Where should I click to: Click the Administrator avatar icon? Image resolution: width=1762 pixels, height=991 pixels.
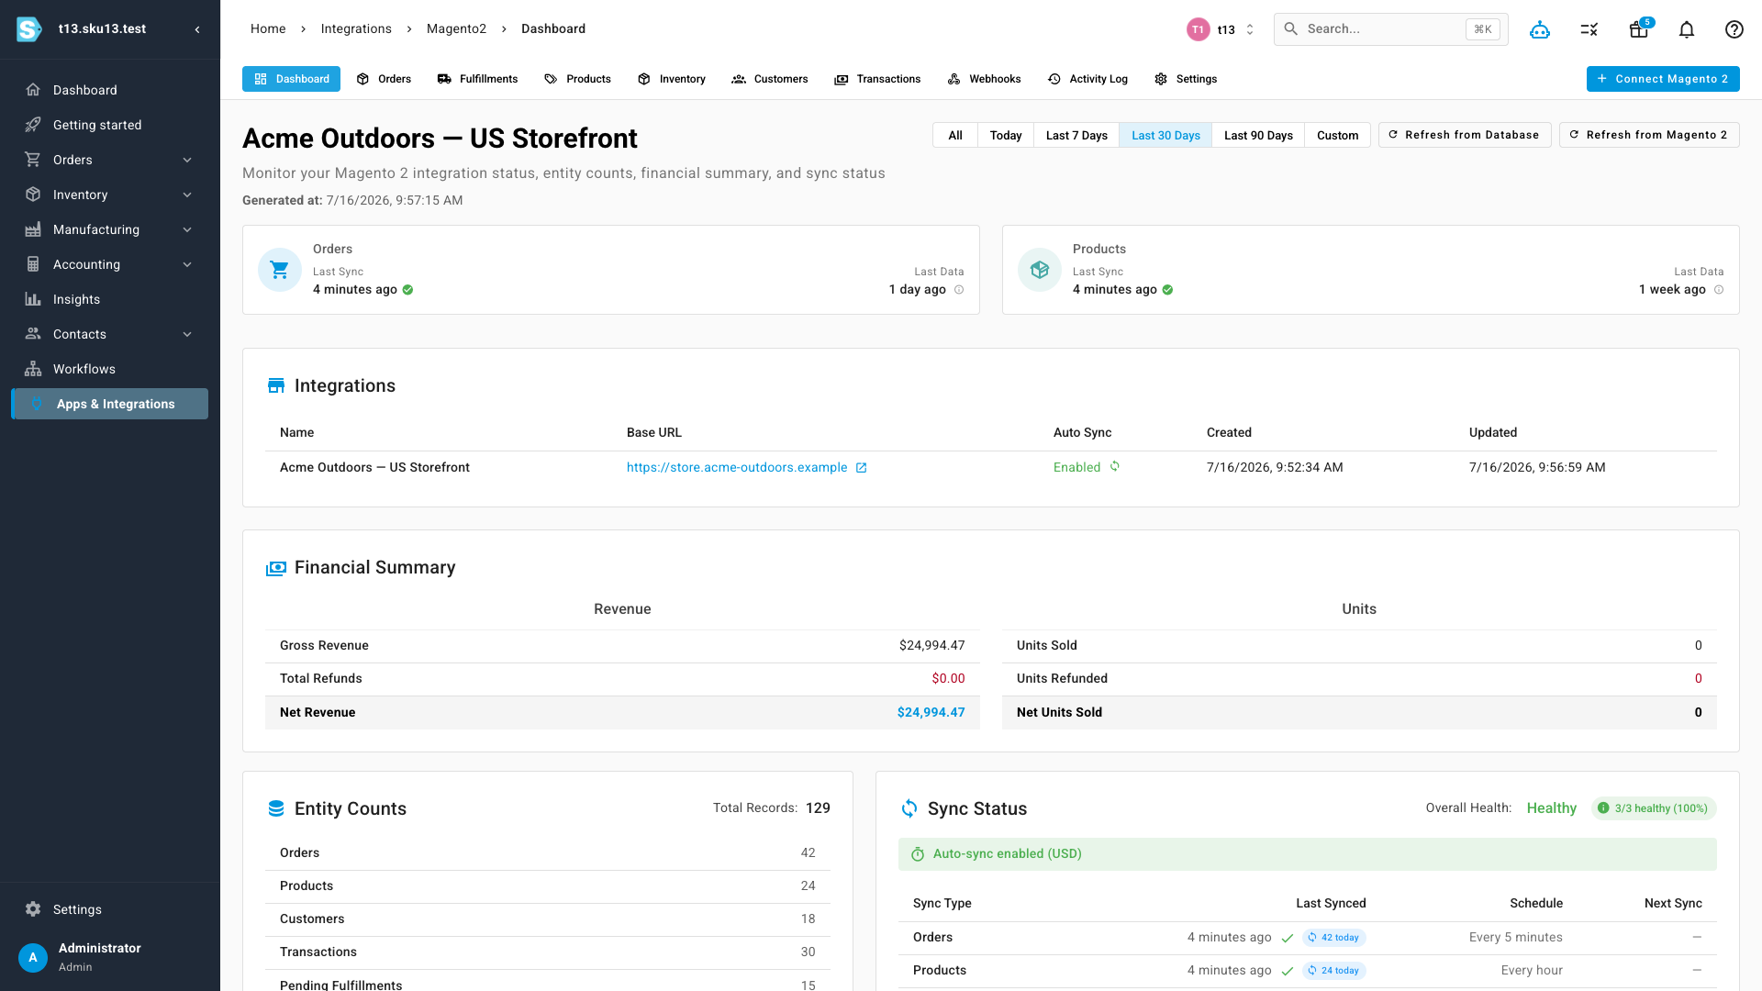tap(33, 958)
